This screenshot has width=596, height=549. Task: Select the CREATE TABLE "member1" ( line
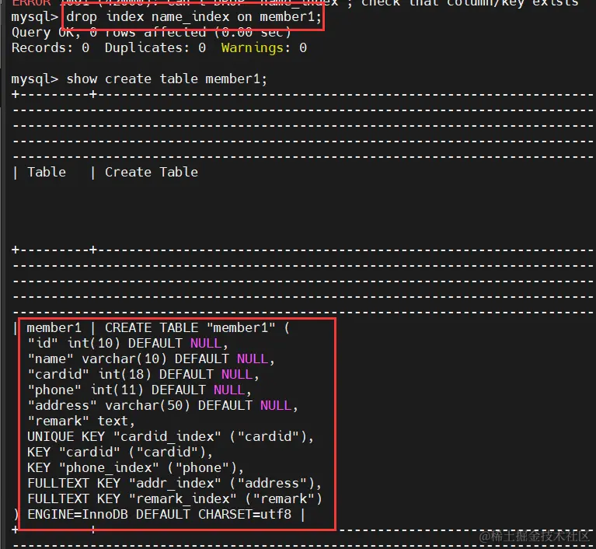tap(197, 327)
